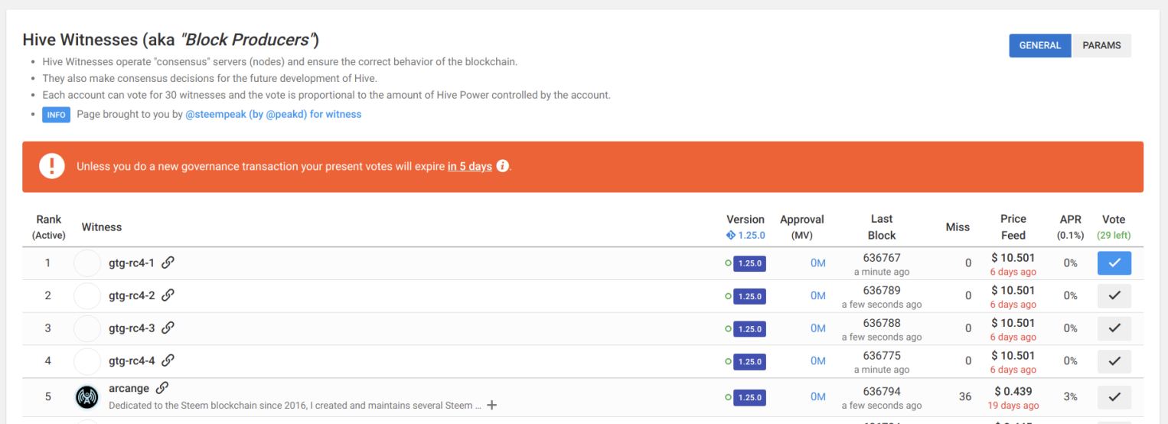Click the 1.25.0 diamond version icon in the header
Screen dimensions: 1168x424
click(730, 235)
